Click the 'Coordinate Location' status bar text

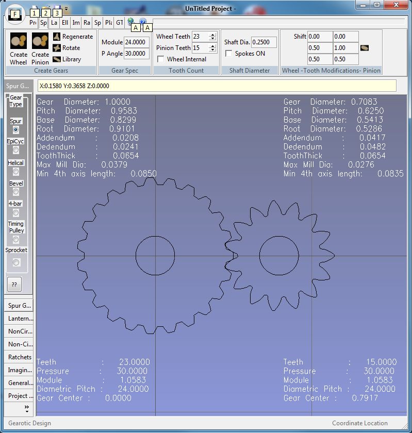pyautogui.click(x=360, y=423)
